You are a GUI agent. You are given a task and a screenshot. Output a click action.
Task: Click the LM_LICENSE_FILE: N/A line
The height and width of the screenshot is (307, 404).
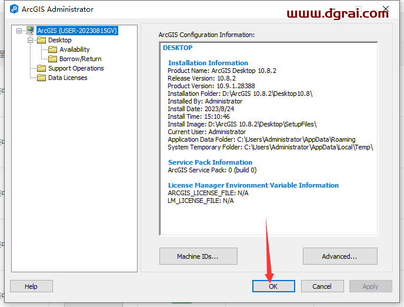[x=201, y=201]
